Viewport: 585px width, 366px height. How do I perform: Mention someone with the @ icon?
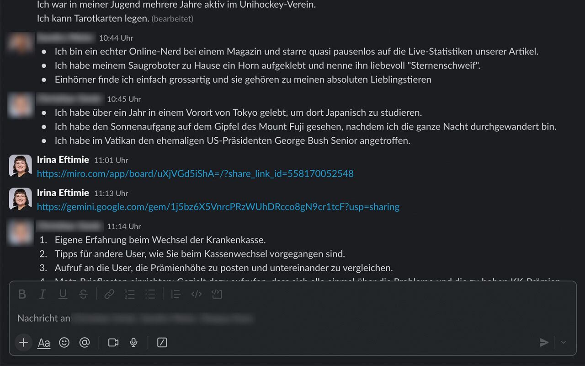pos(85,342)
